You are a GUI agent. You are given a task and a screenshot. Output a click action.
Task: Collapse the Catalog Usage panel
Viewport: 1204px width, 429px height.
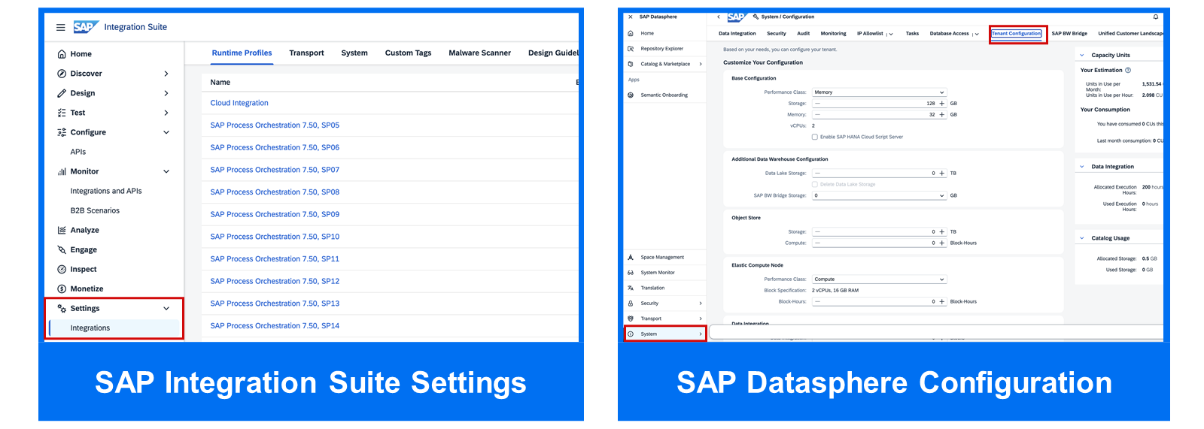tap(1082, 238)
